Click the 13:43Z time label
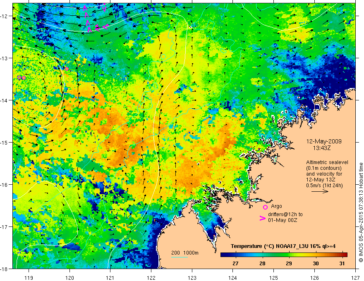This screenshot has height=281, width=364. coord(322,148)
